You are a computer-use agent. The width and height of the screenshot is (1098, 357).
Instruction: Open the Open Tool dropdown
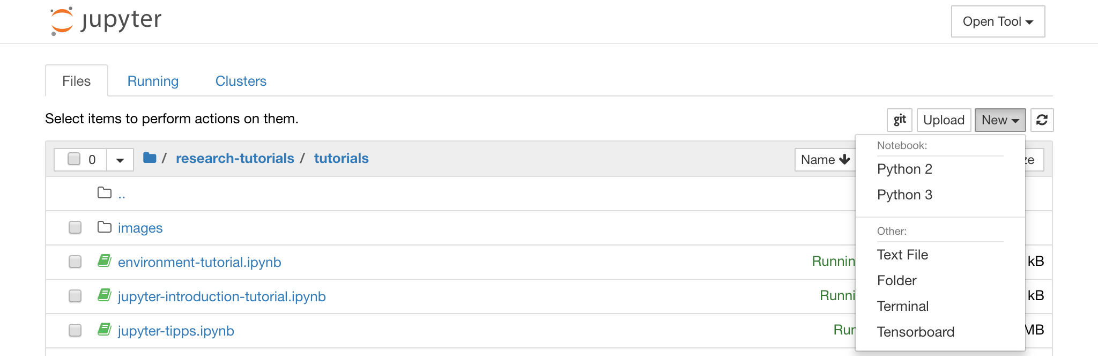[x=998, y=21]
